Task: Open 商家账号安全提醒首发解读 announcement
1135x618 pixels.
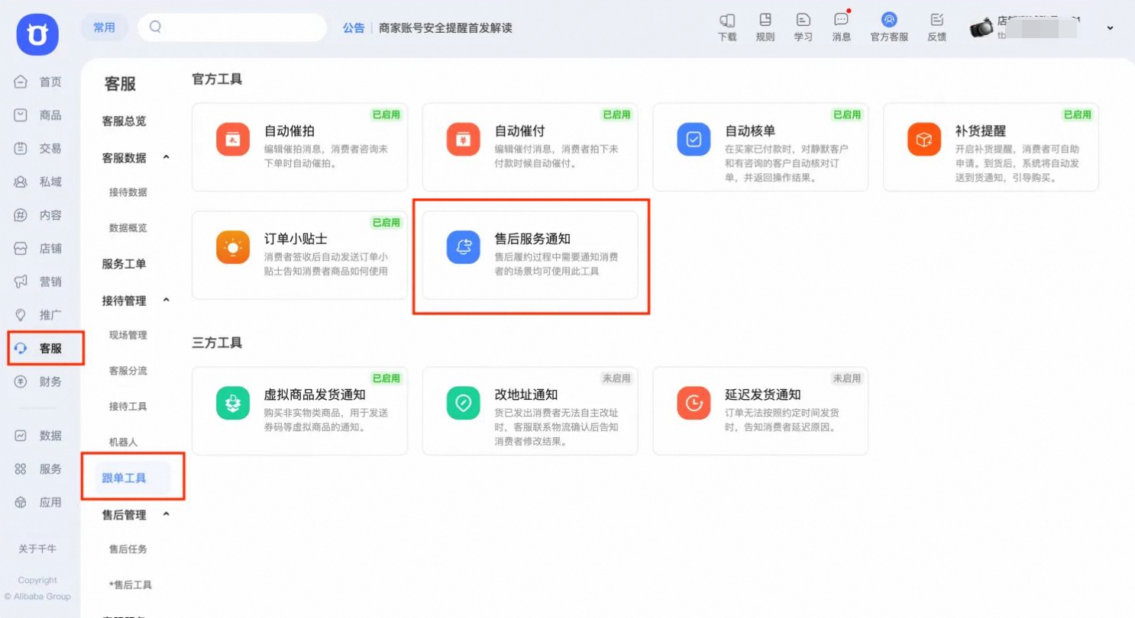Action: pyautogui.click(x=445, y=28)
